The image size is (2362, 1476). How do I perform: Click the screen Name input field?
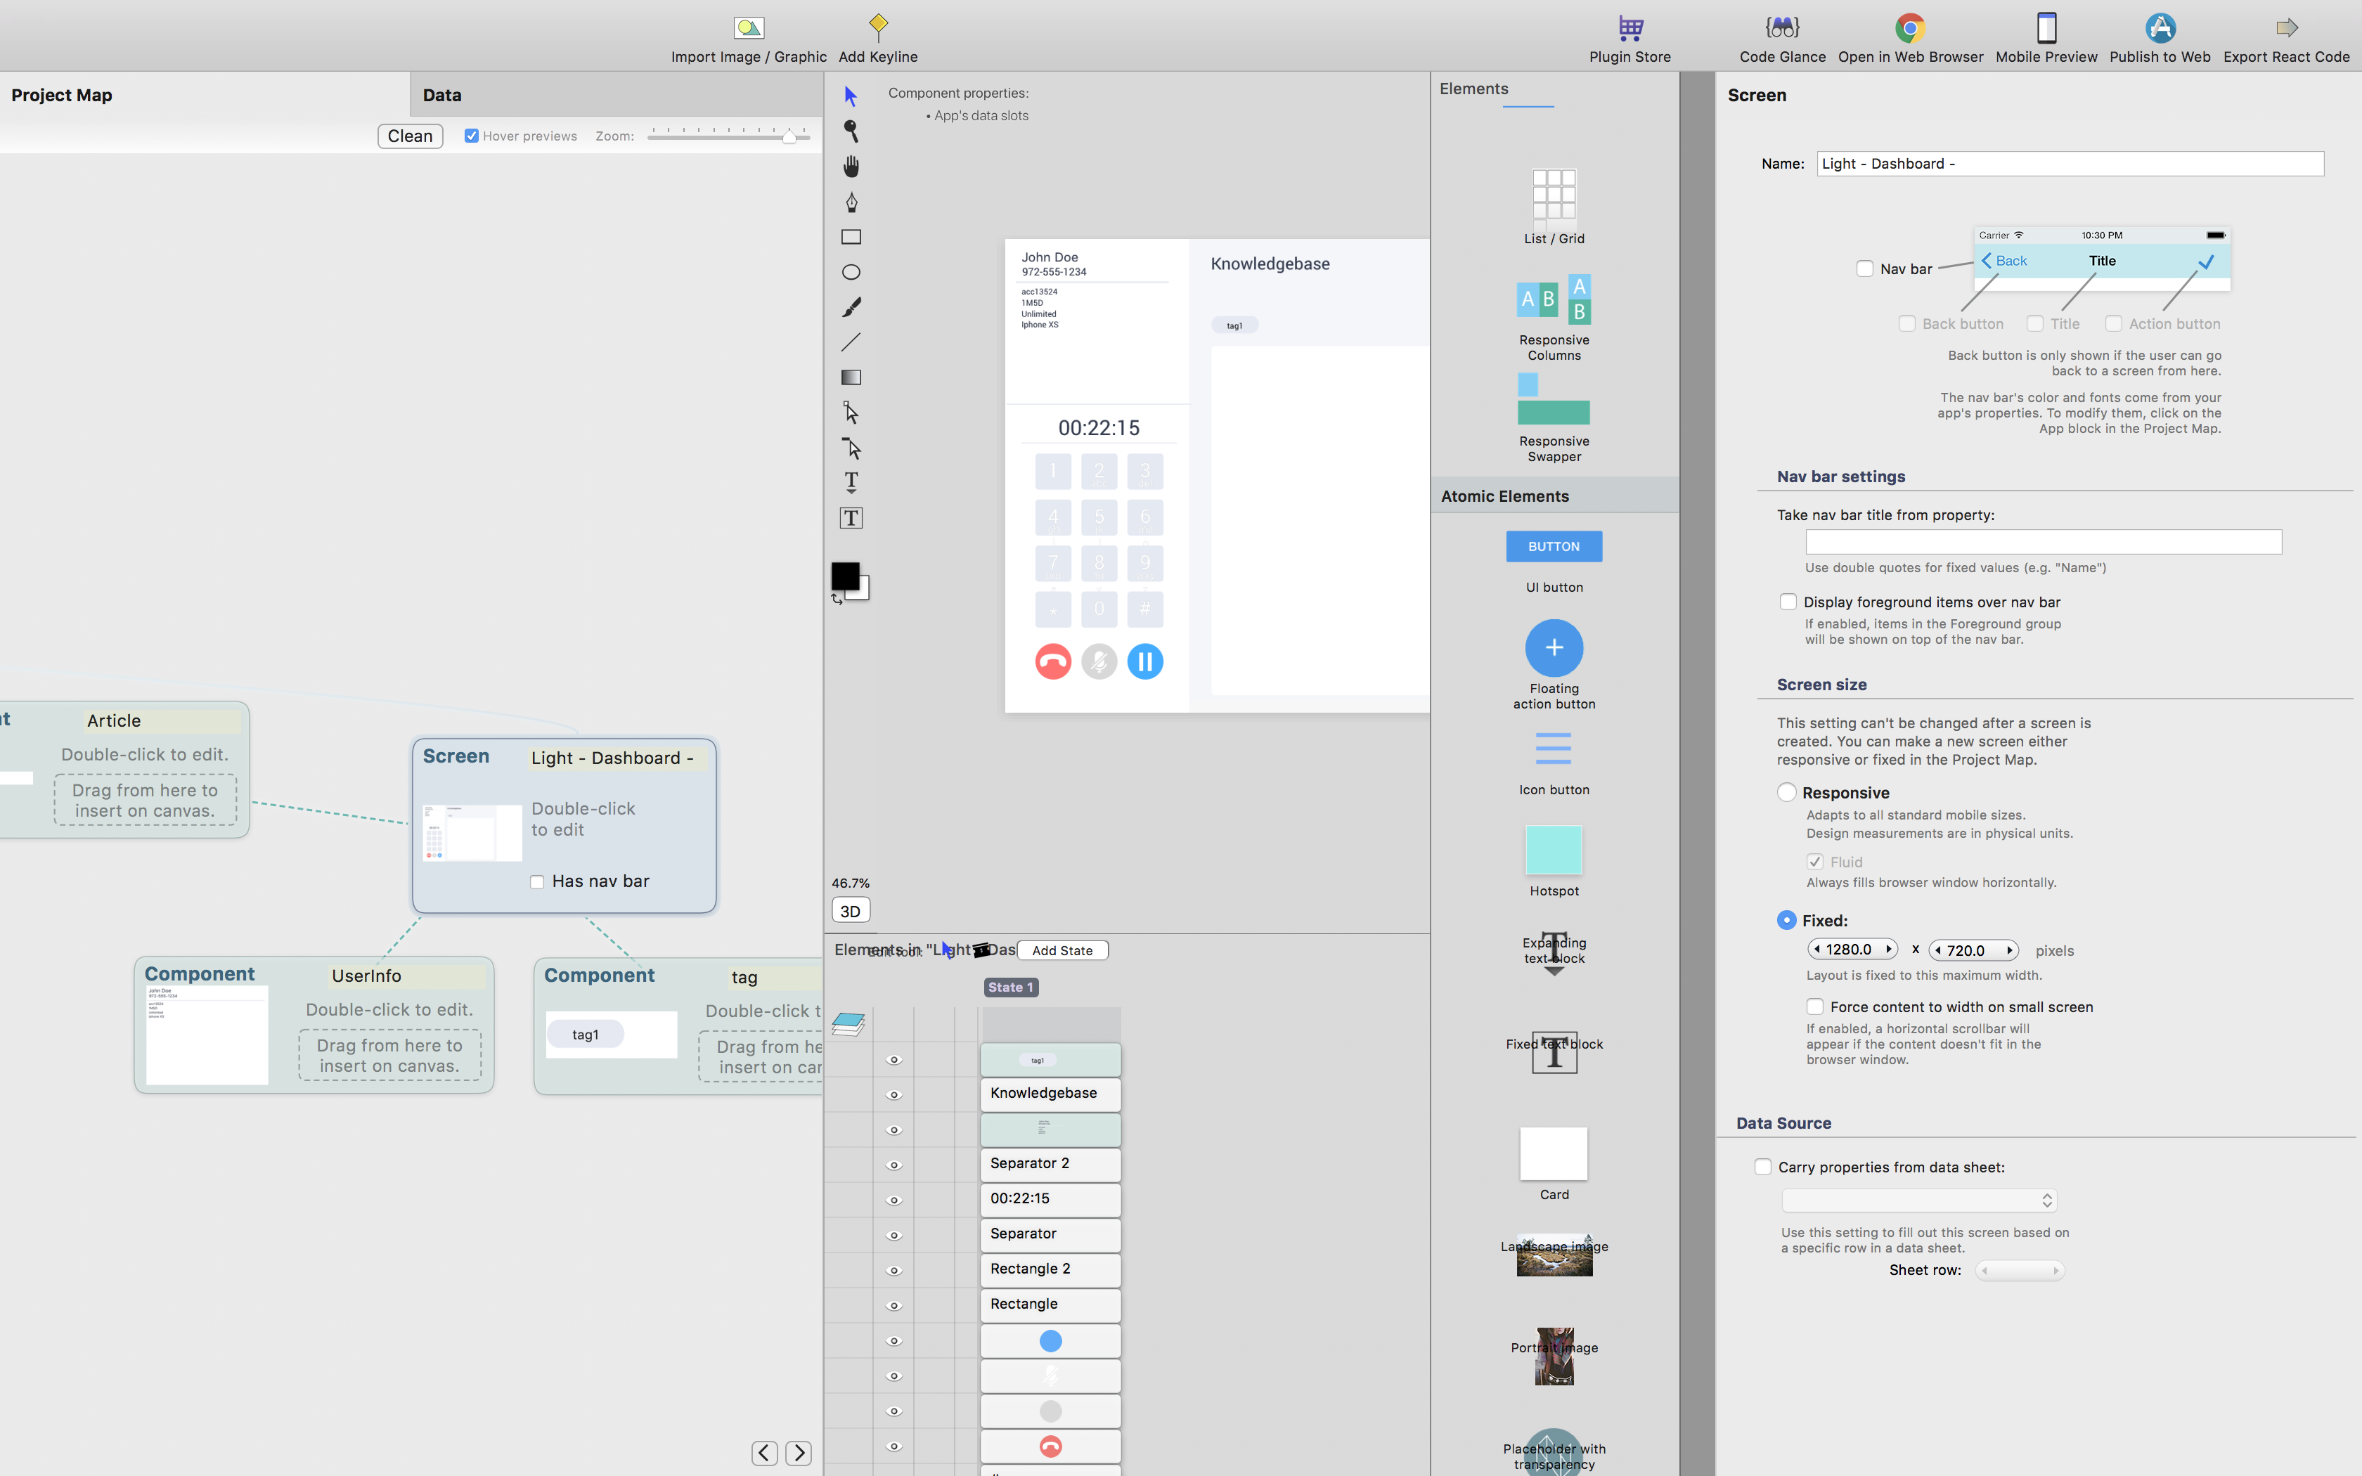[x=2069, y=164]
